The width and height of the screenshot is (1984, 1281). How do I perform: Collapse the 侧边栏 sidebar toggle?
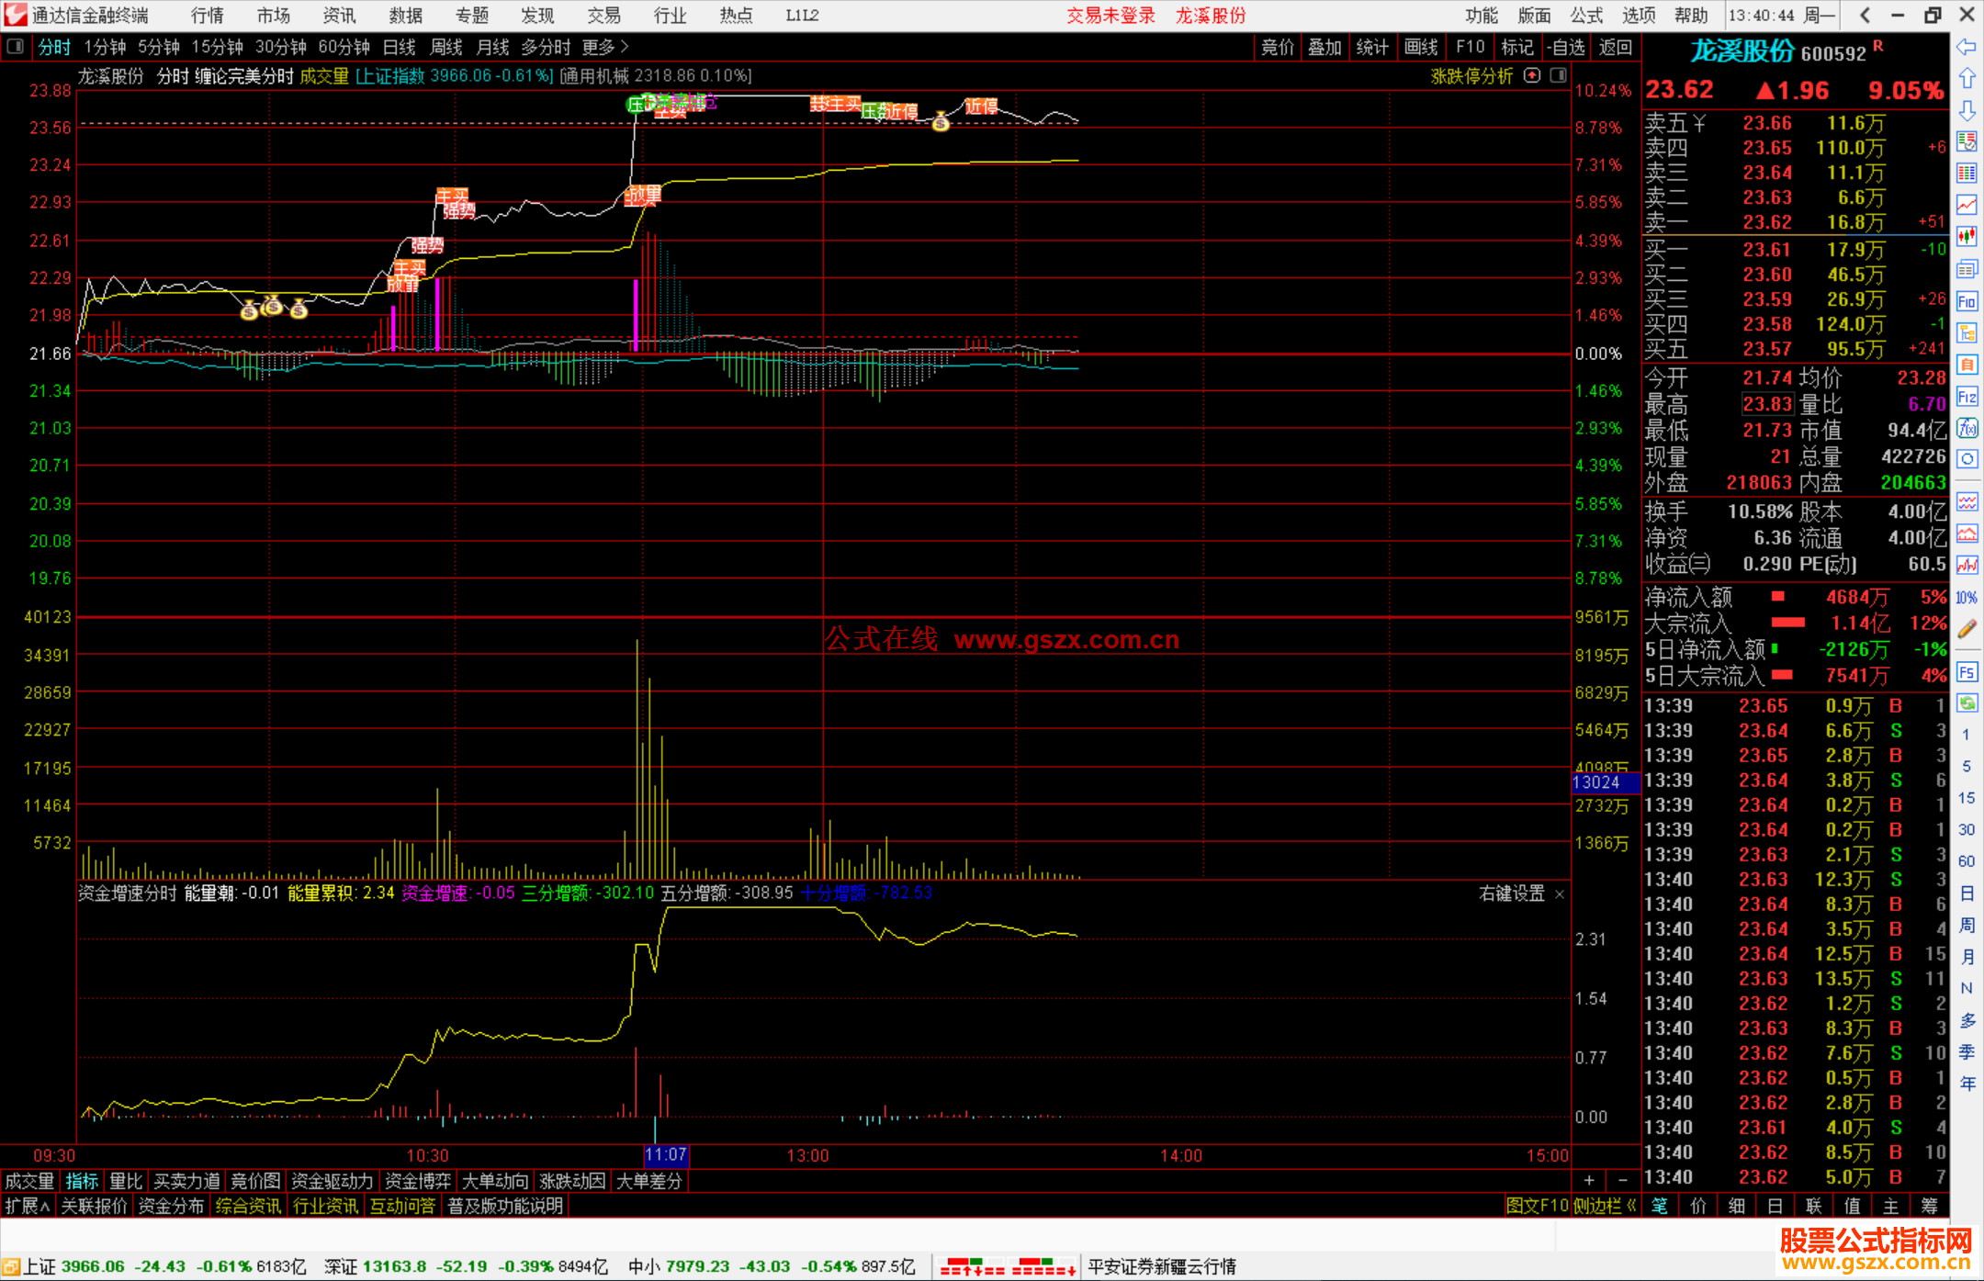1605,1206
